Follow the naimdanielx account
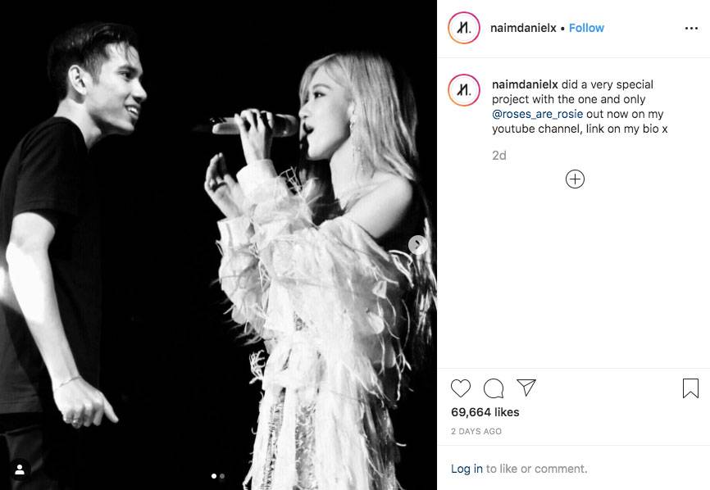Viewport: 710px width, 490px height. point(586,28)
